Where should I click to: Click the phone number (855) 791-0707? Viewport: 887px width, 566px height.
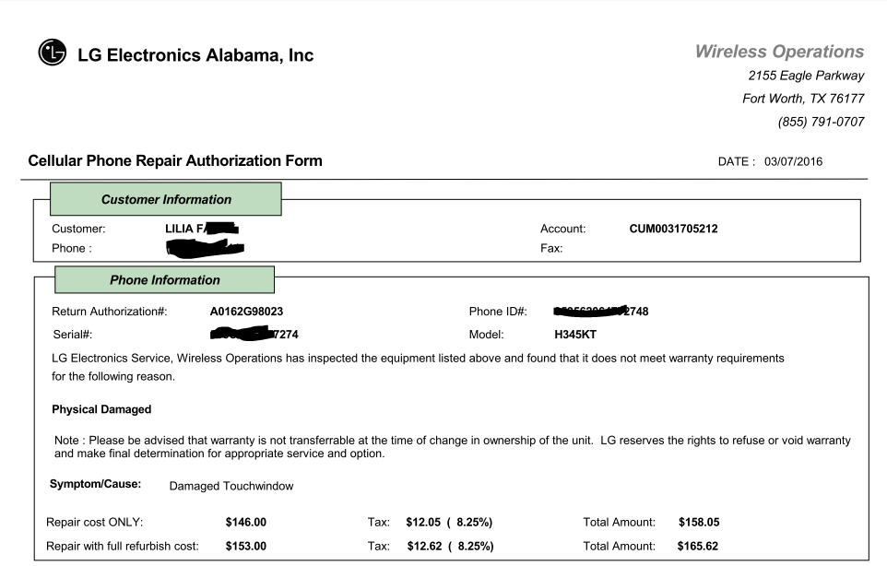(x=821, y=122)
